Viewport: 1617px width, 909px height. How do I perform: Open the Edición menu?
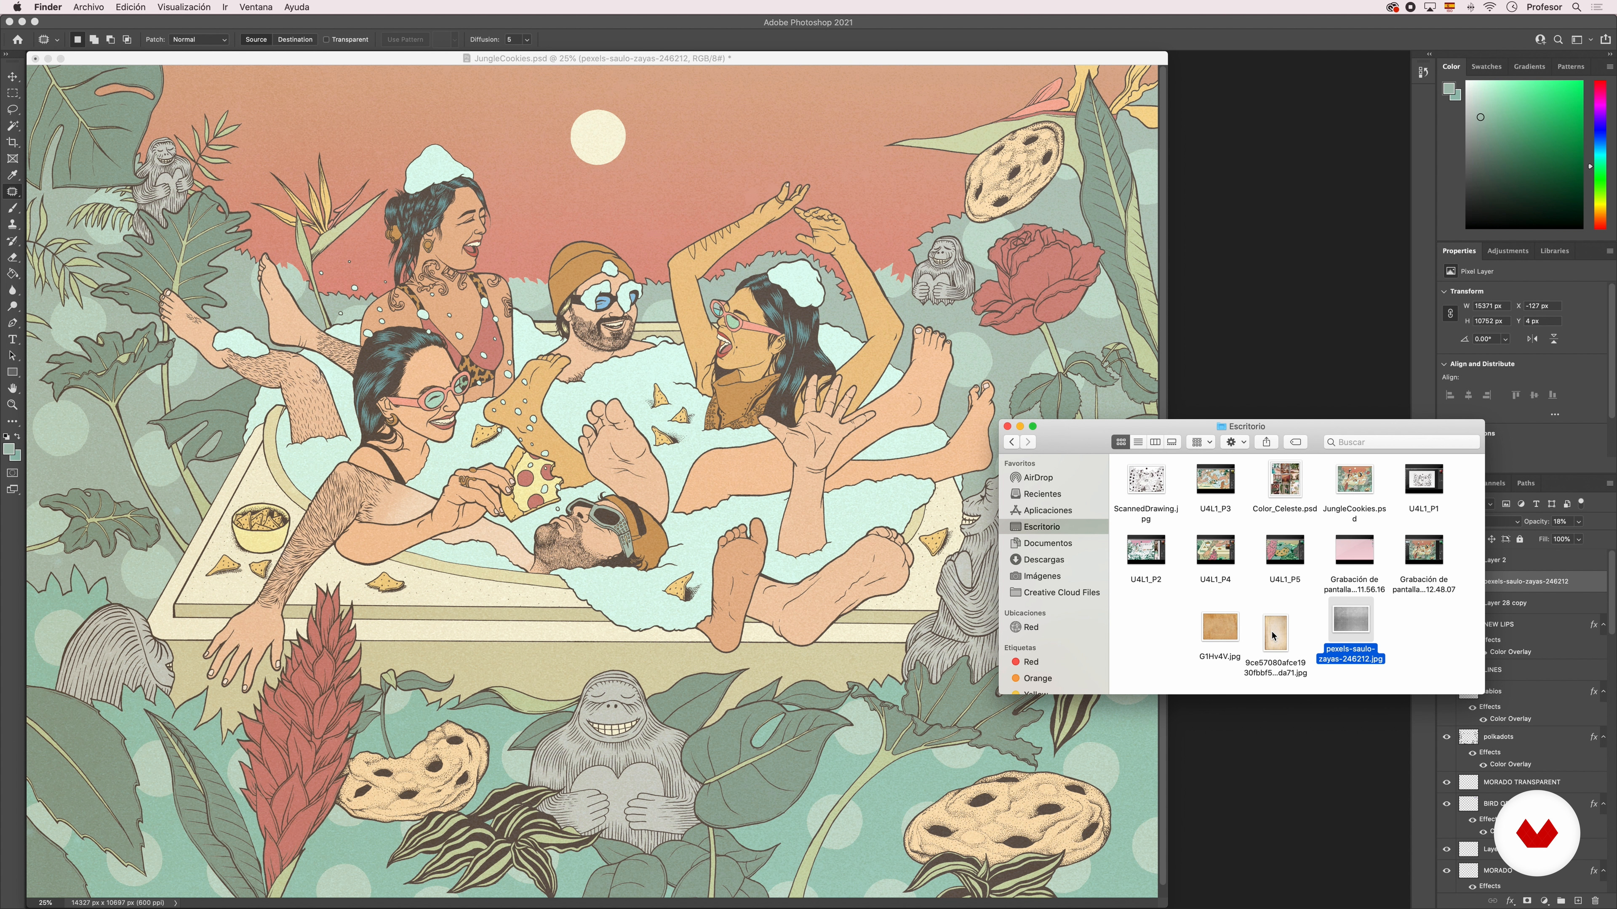[x=130, y=7]
